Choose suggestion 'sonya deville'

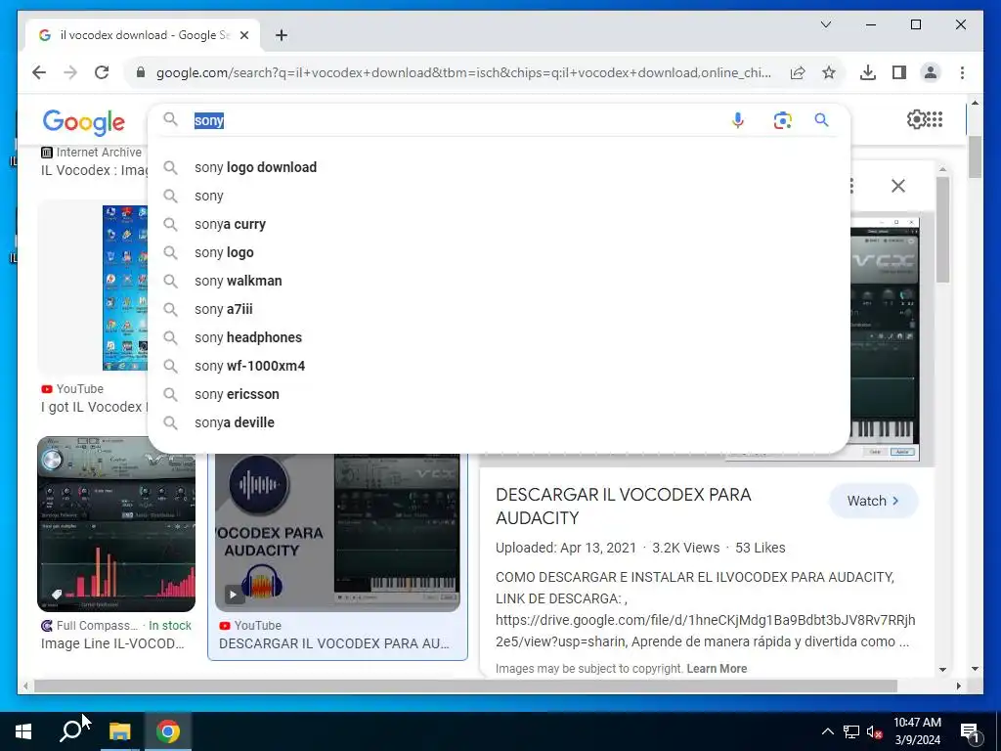pos(499,422)
